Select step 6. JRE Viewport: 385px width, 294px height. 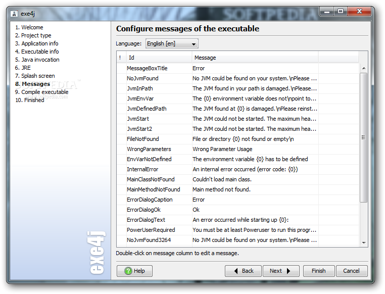click(23, 68)
